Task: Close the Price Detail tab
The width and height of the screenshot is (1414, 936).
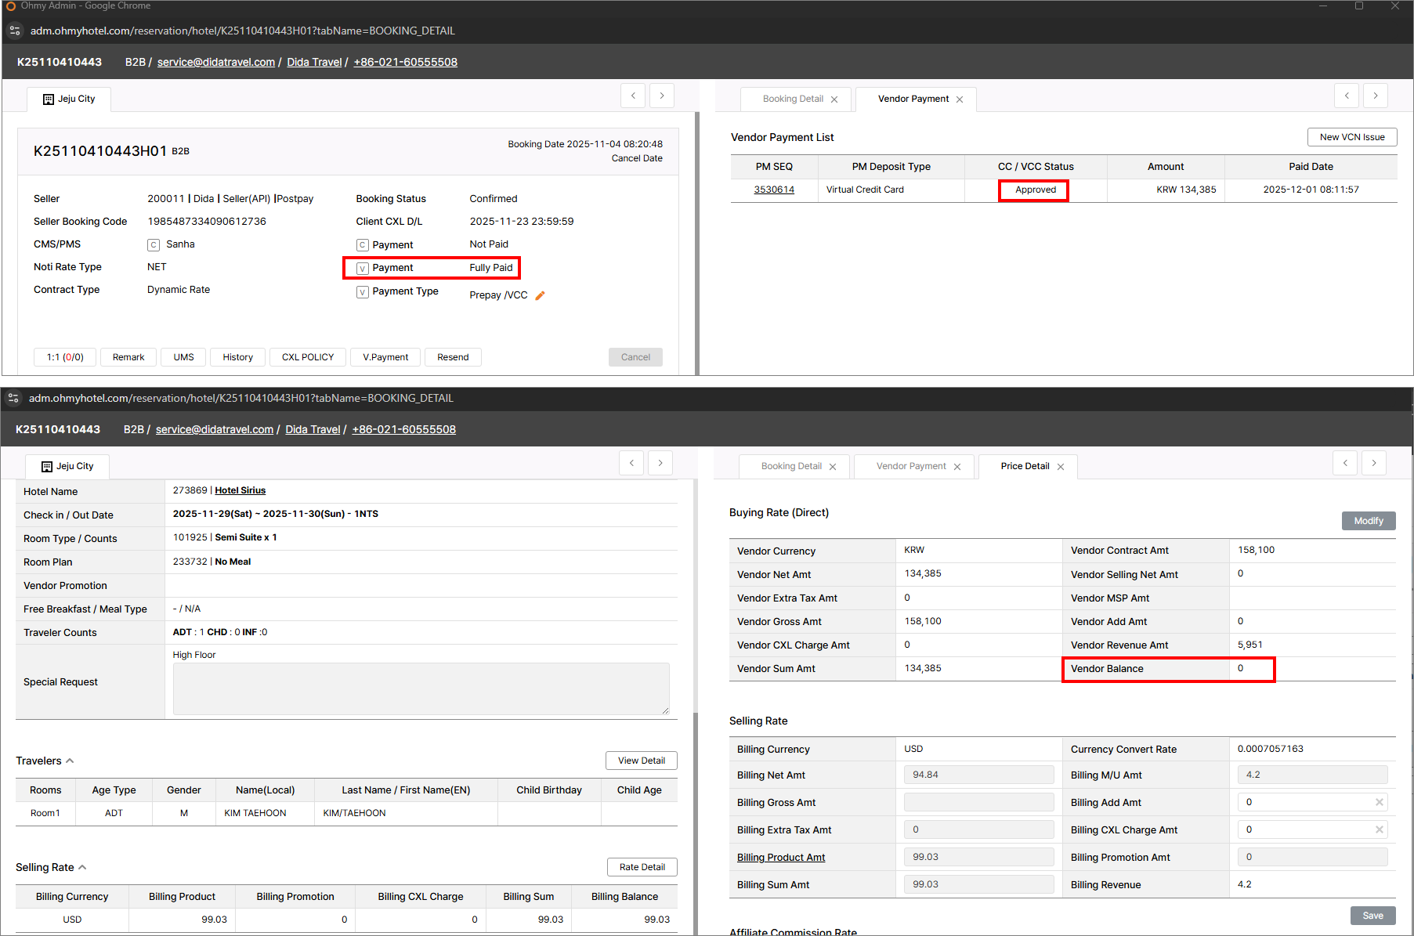Action: (x=1061, y=467)
